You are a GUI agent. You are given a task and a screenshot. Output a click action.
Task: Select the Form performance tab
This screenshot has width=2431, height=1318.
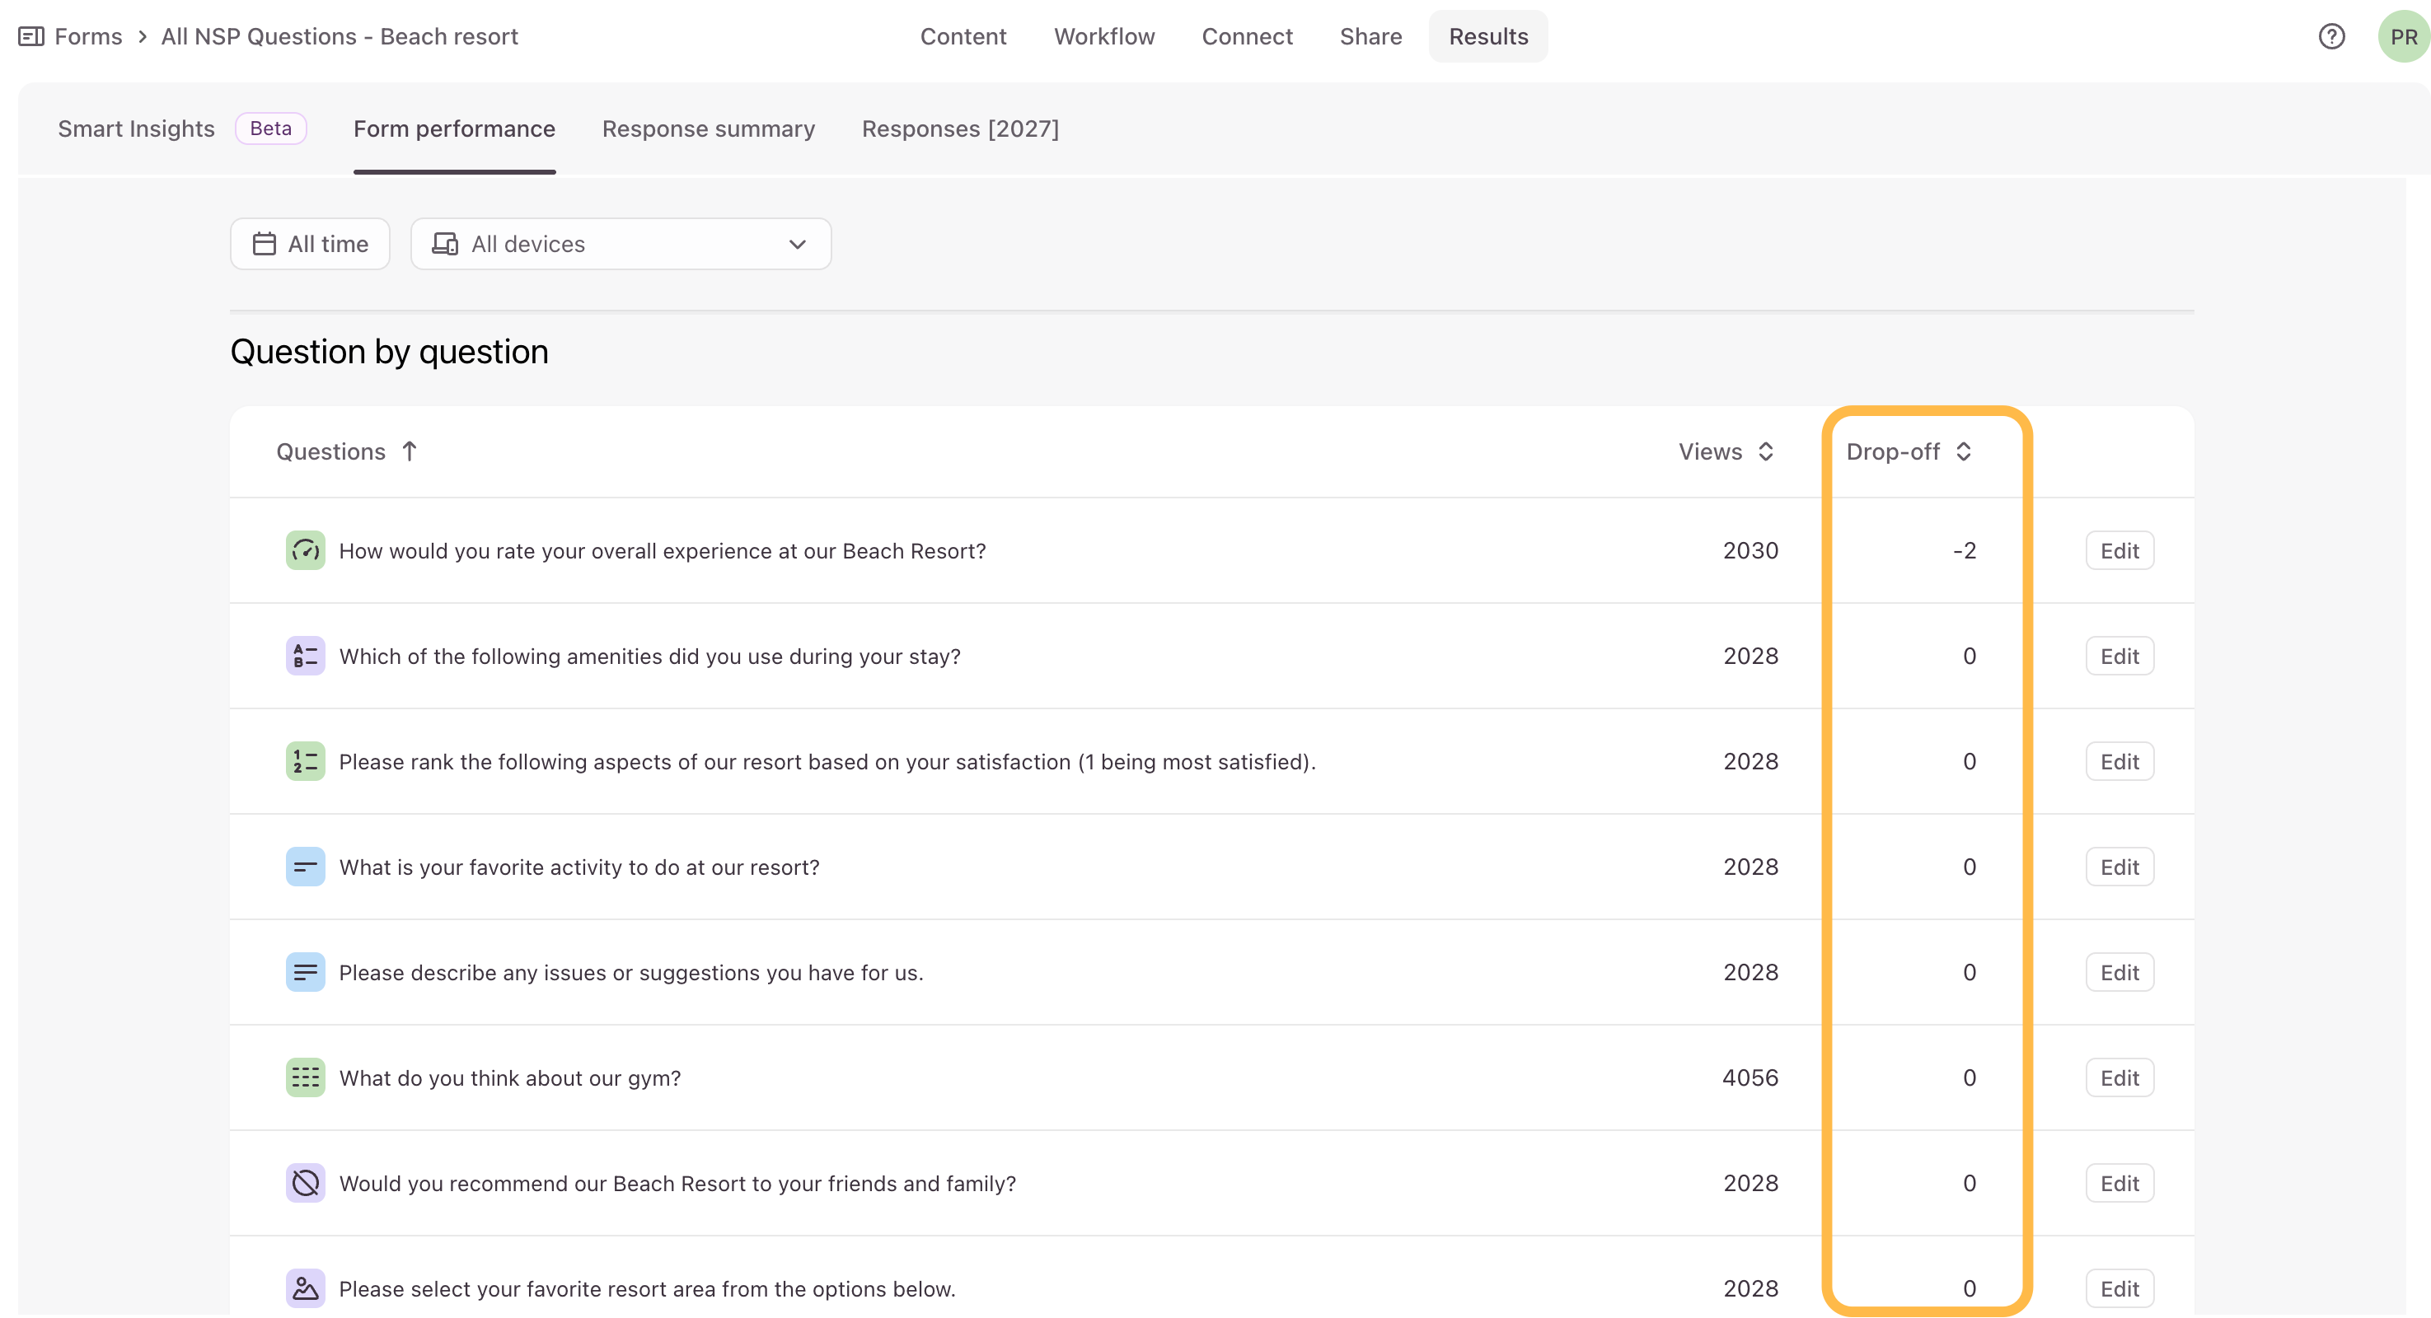tap(455, 129)
